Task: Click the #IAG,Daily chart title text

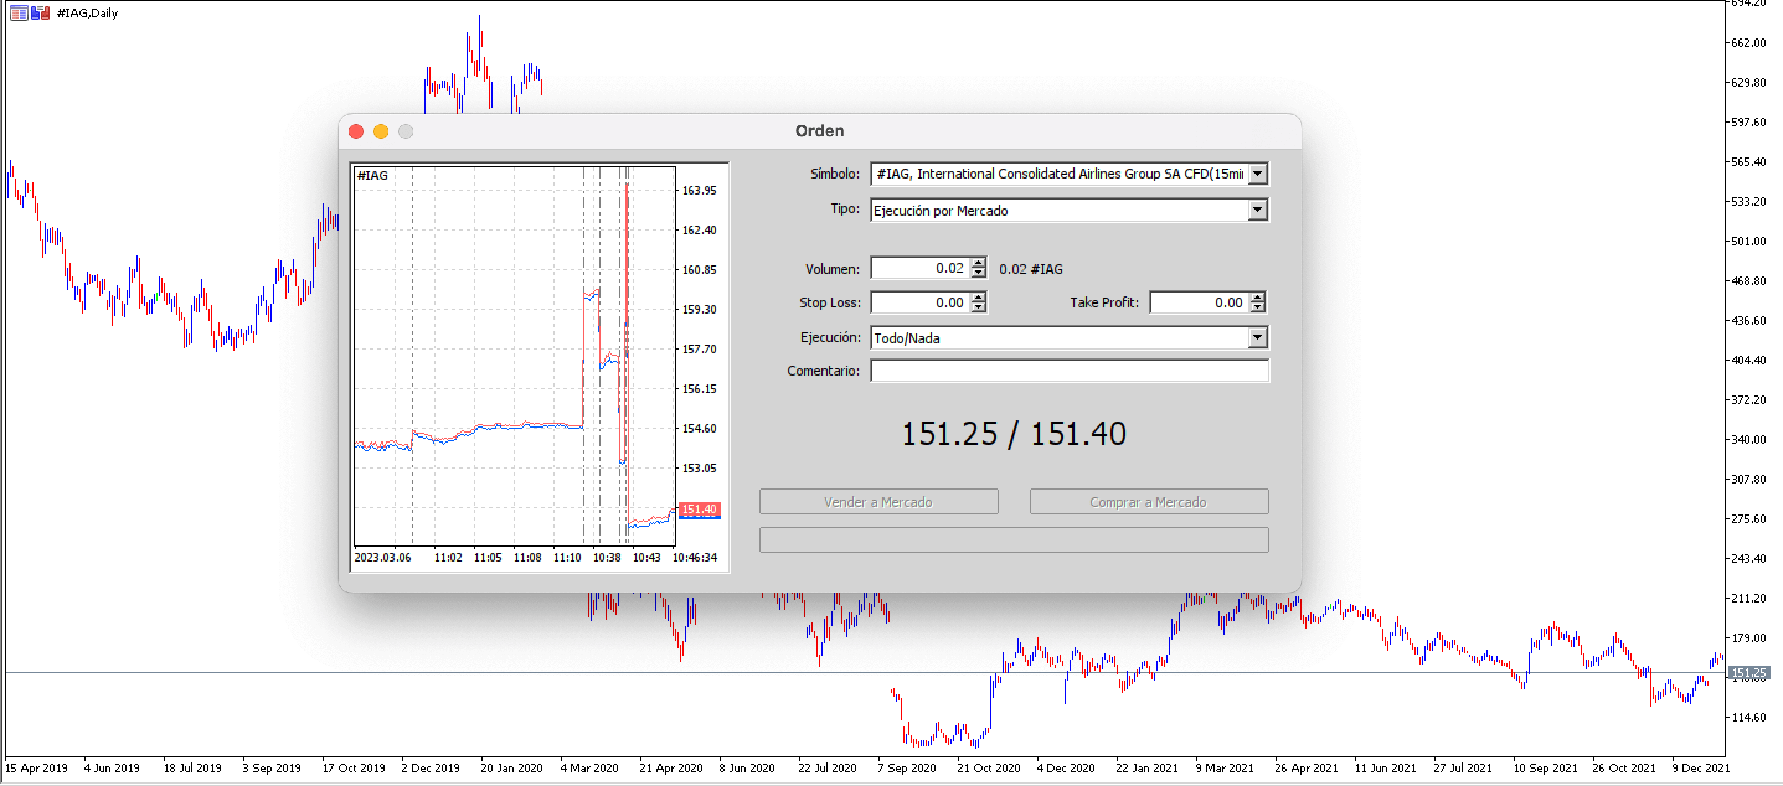Action: (87, 12)
